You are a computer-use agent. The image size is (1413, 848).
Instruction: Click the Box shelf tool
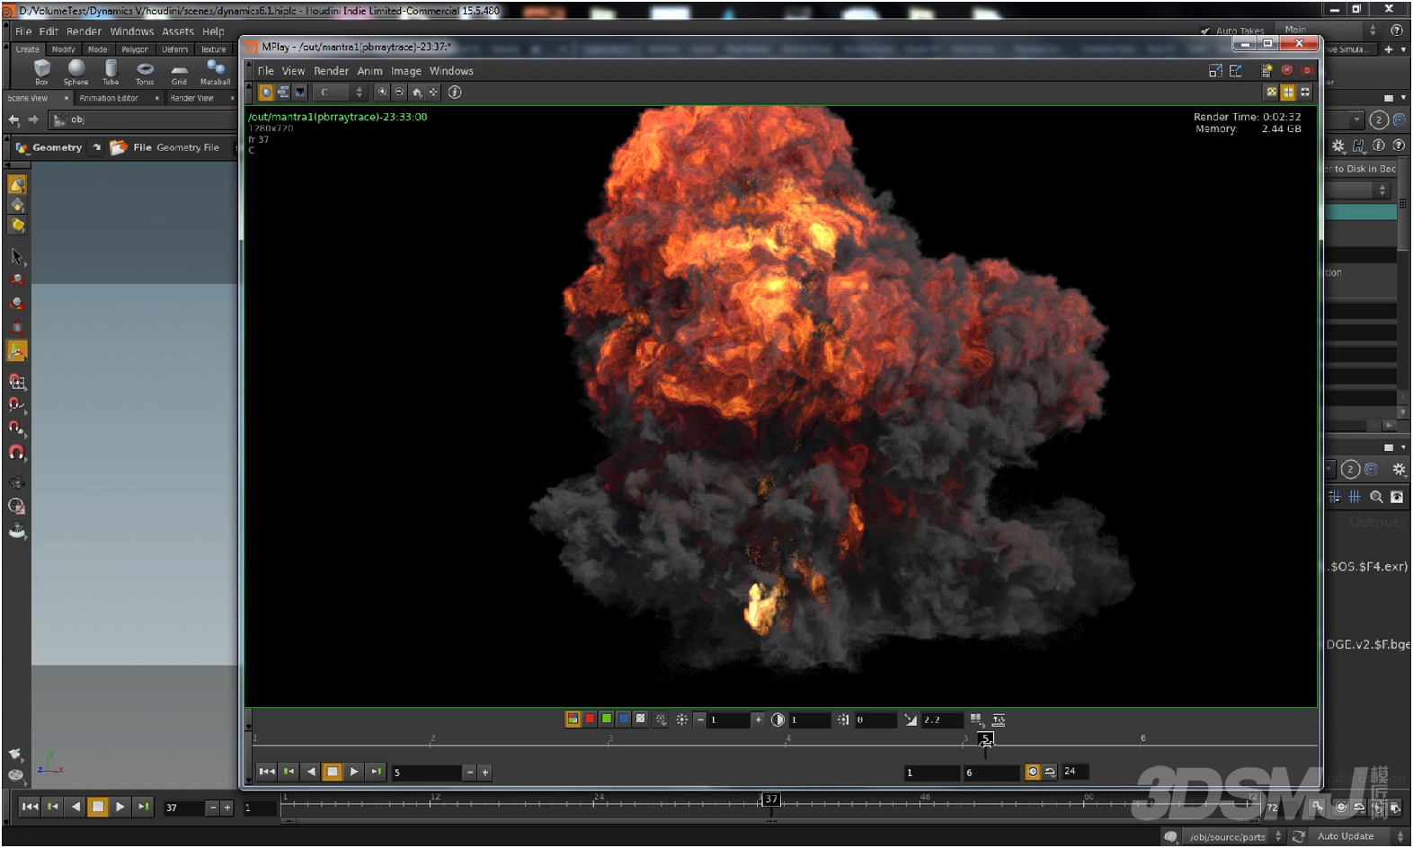pos(41,72)
